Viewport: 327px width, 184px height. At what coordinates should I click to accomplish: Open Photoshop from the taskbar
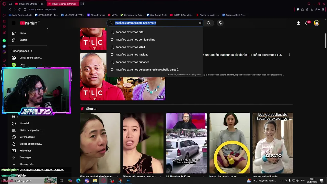[x=129, y=181]
